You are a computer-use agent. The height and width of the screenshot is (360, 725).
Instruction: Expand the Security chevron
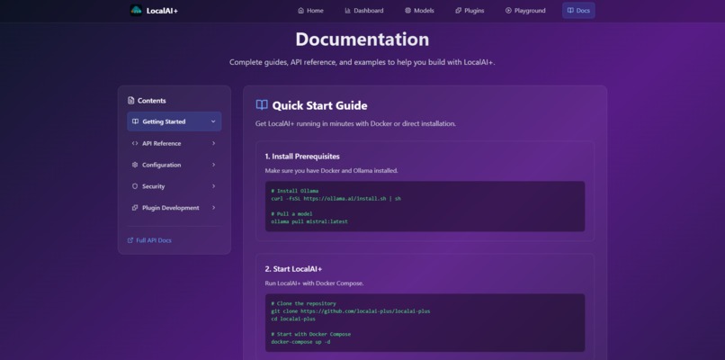click(x=213, y=186)
